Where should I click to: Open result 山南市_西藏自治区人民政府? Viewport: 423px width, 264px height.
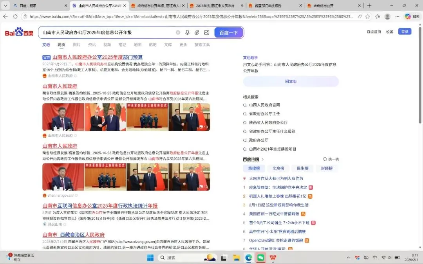73,235
